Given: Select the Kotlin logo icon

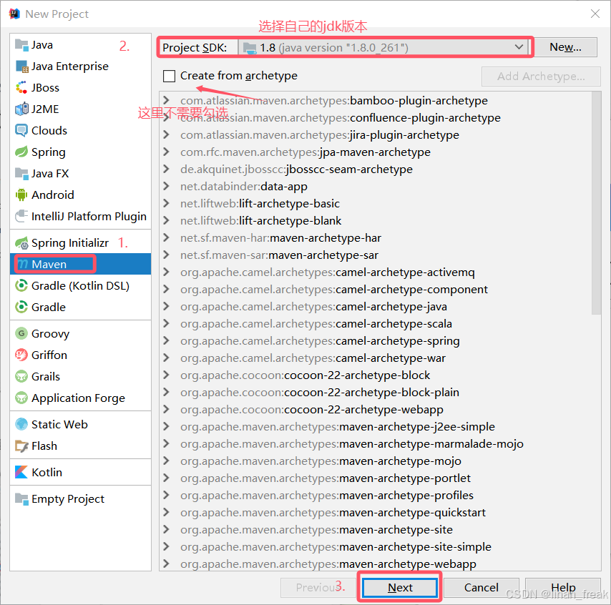Looking at the screenshot, I should click(x=21, y=473).
